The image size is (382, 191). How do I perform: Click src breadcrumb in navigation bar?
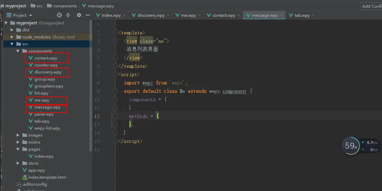tap(37, 6)
